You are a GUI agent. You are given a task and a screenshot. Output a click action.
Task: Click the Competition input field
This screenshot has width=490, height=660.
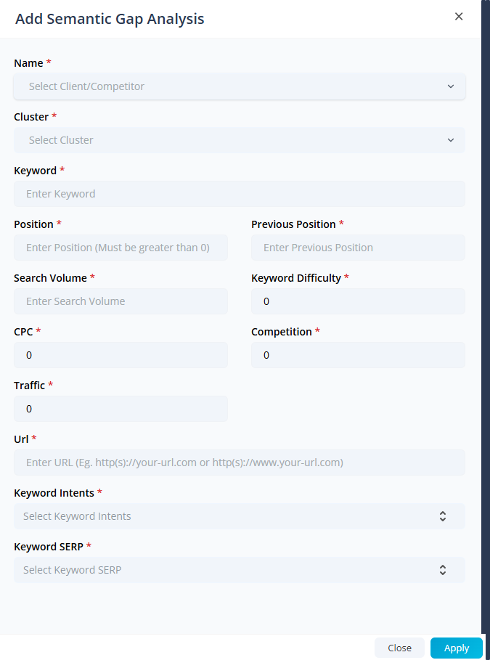[x=358, y=355]
